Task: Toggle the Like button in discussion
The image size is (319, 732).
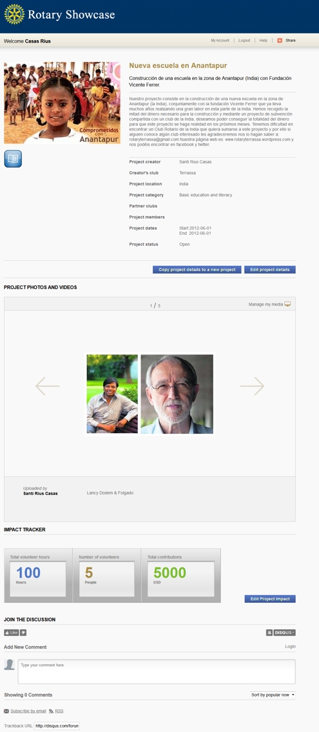Action: [11, 633]
